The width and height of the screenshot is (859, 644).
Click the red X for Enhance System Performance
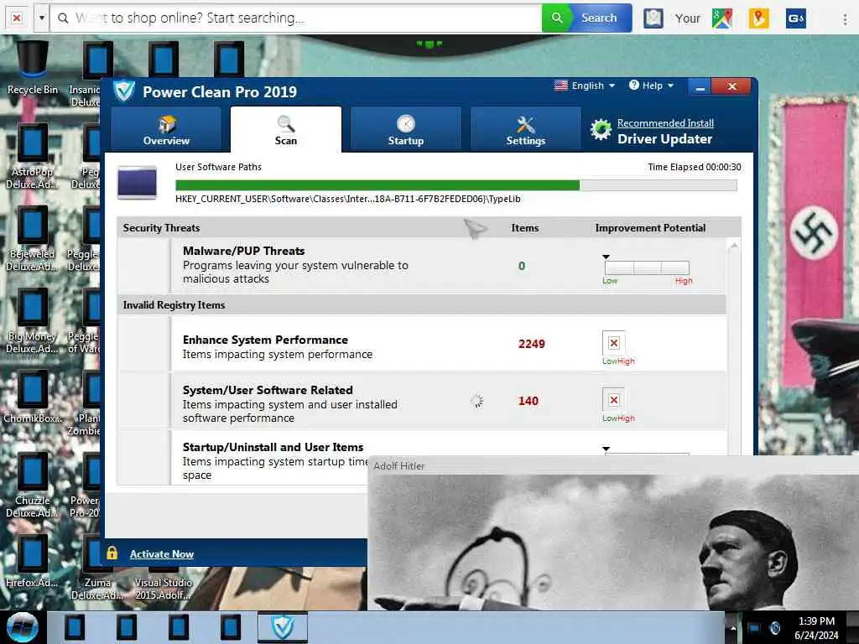pos(613,343)
